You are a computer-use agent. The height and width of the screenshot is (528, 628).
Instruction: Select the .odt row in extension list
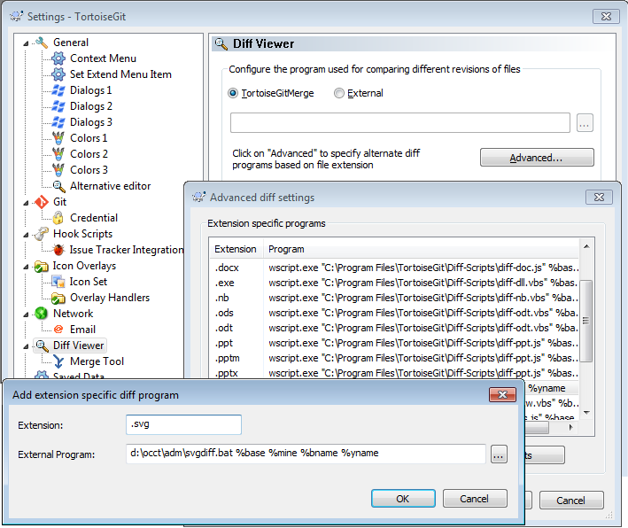(x=394, y=328)
